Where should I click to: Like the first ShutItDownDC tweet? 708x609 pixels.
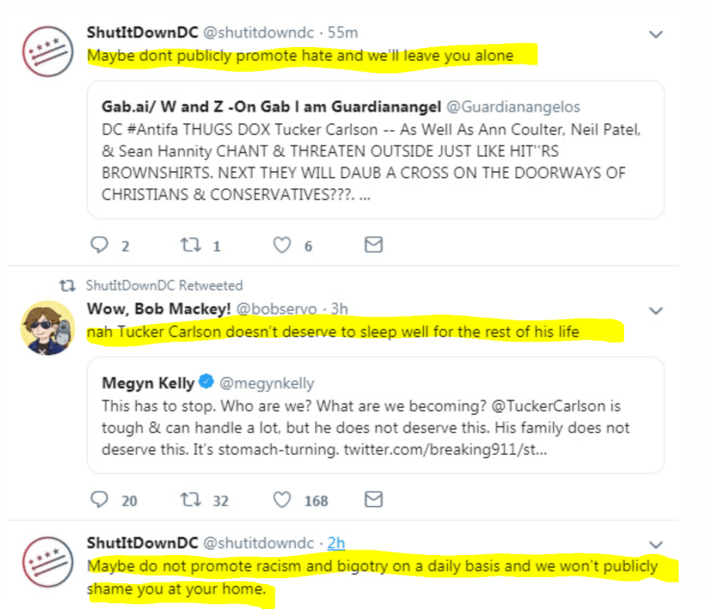point(281,245)
